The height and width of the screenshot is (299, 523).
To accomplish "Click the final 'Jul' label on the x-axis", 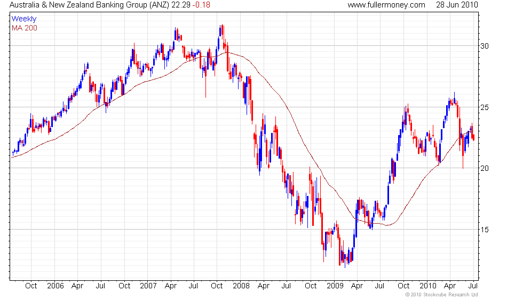I will [x=473, y=286].
